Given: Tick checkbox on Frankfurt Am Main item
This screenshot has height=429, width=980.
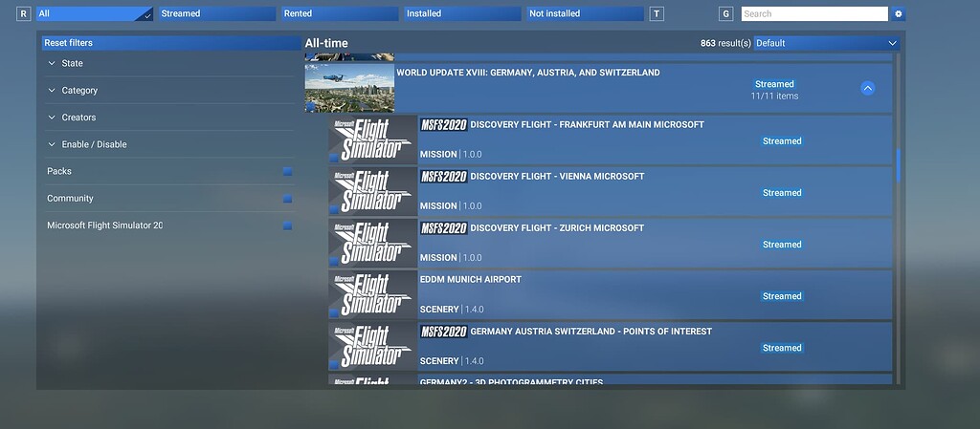Looking at the screenshot, I should tap(334, 158).
